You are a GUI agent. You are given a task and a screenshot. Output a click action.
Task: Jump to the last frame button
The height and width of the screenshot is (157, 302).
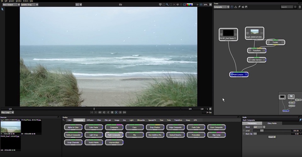[x=125, y=112]
